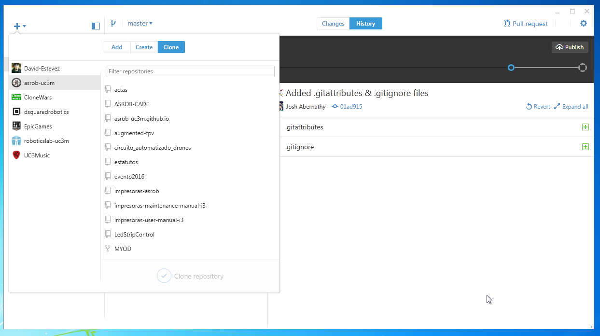Click the UC3Music guitar pick icon
The height and width of the screenshot is (336, 600).
pos(16,155)
